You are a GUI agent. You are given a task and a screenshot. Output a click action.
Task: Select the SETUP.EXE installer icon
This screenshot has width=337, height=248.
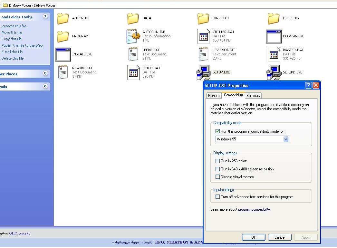(x=203, y=72)
